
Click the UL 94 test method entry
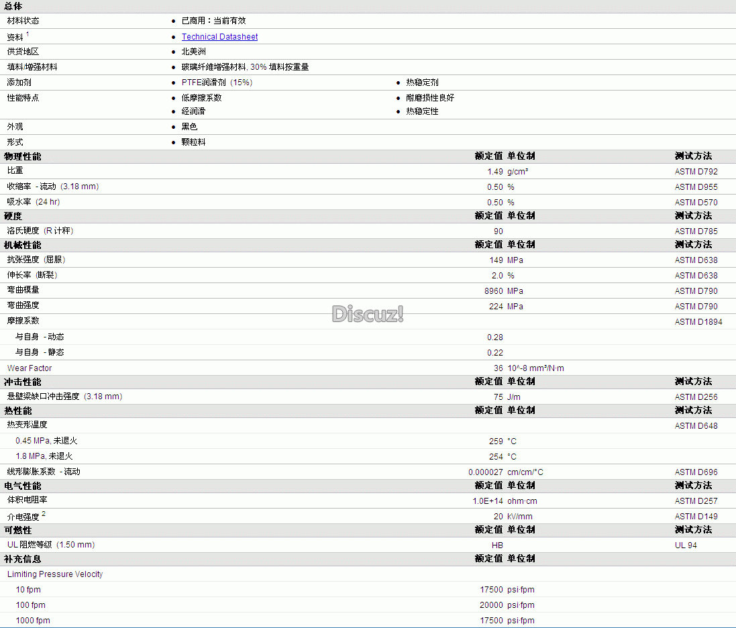tap(686, 545)
